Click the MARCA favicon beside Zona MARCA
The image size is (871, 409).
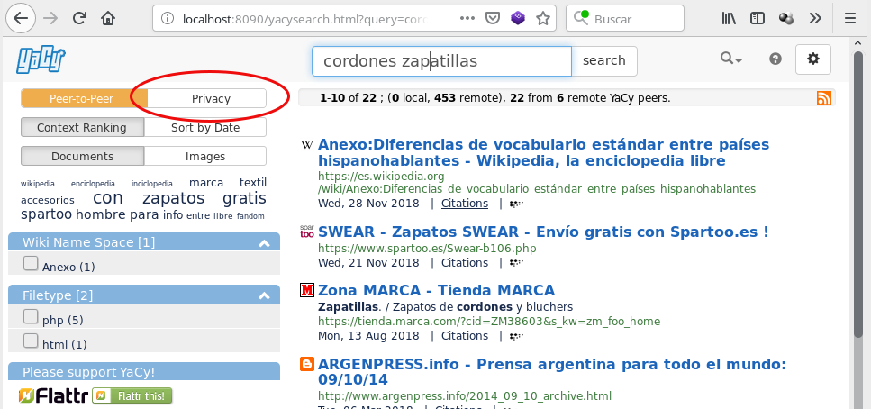[x=306, y=290]
